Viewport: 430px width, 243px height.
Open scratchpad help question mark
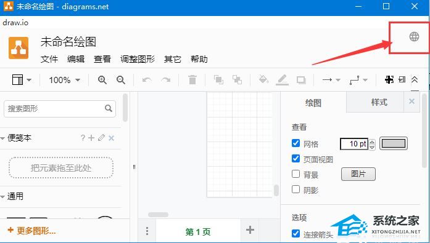pos(83,138)
